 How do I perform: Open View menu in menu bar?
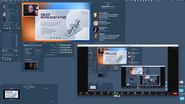[15, 1]
